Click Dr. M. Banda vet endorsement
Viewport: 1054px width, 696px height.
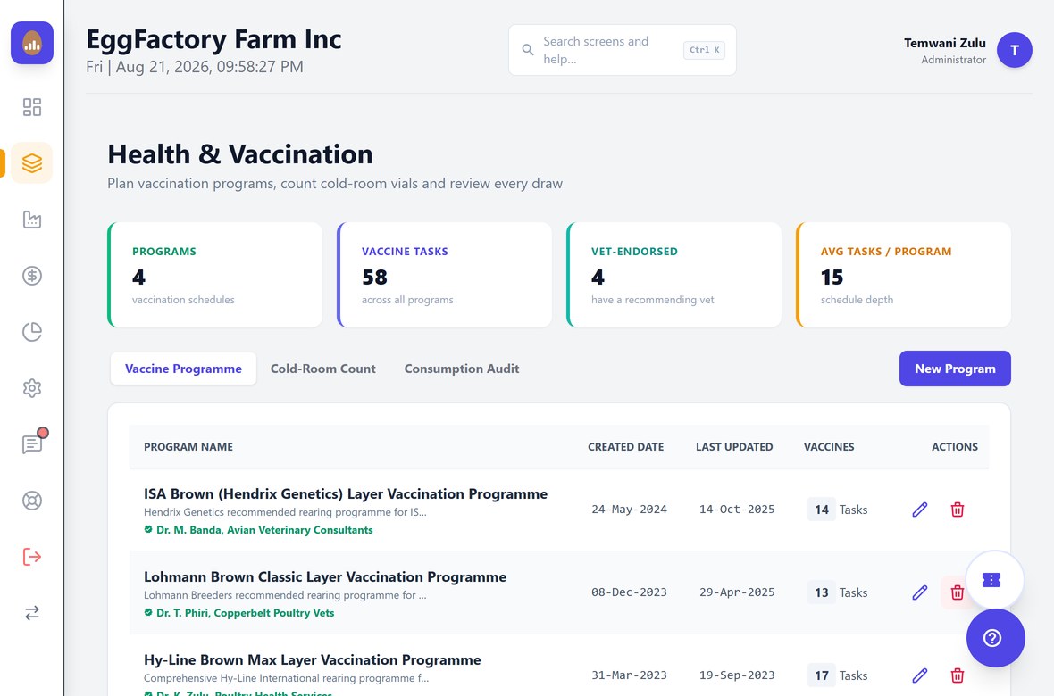[x=259, y=530]
